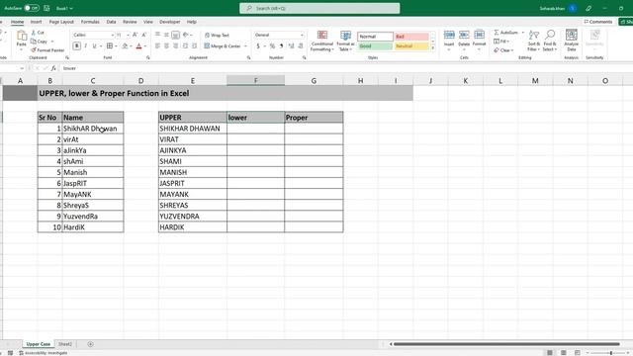The width and height of the screenshot is (633, 356).
Task: Open the Developer ribbon tab
Action: [x=169, y=22]
